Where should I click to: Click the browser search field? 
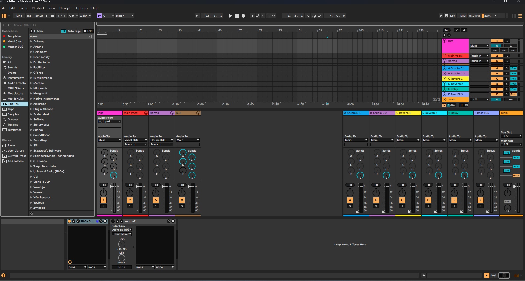(x=53, y=25)
